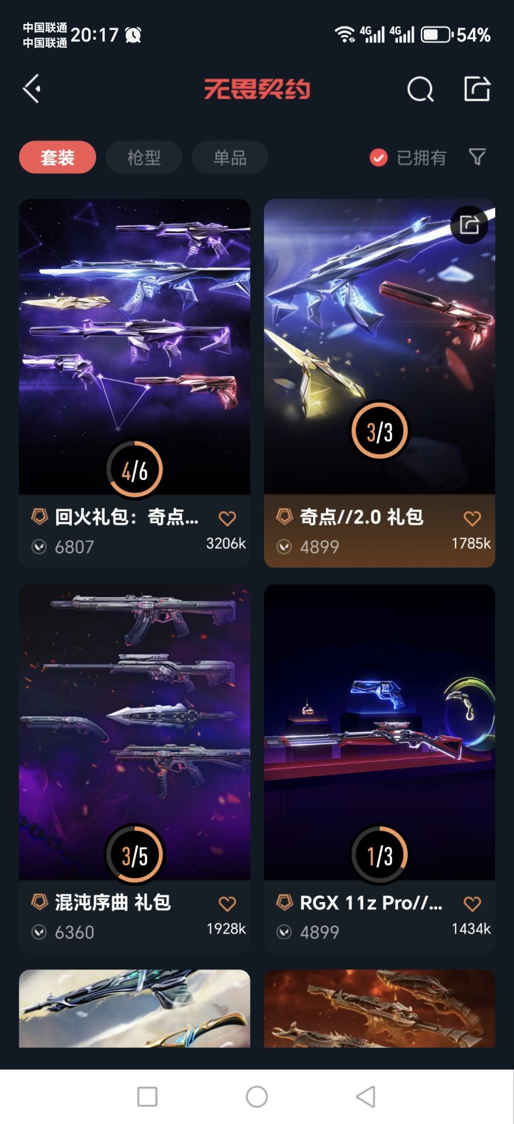Viewport: 514px width, 1124px height.
Task: Switch to the 枪型 tab
Action: 143,157
